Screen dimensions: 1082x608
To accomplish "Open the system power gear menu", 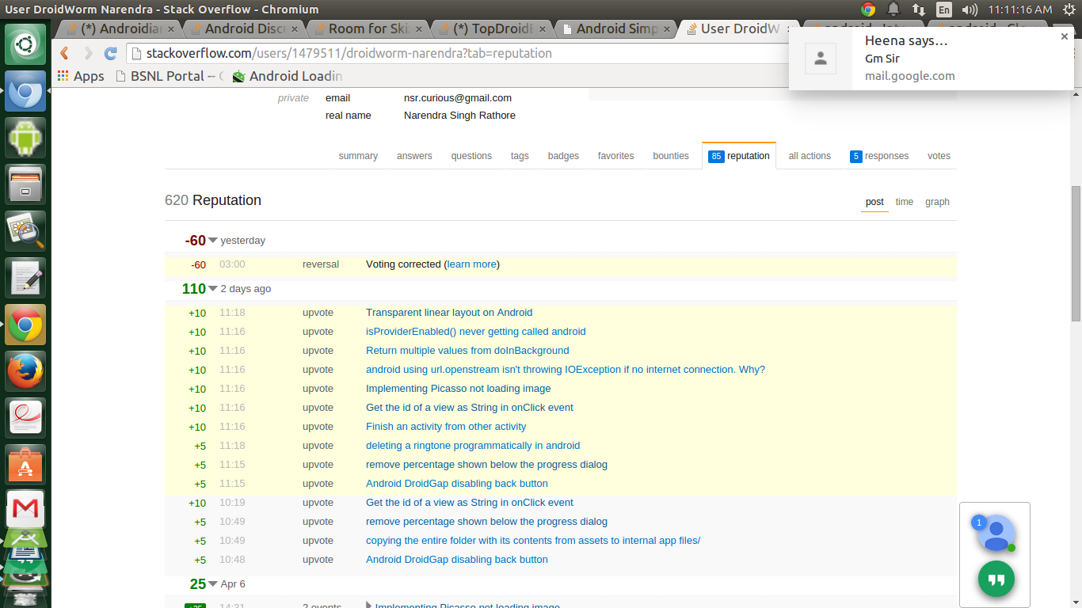I will (x=1069, y=9).
